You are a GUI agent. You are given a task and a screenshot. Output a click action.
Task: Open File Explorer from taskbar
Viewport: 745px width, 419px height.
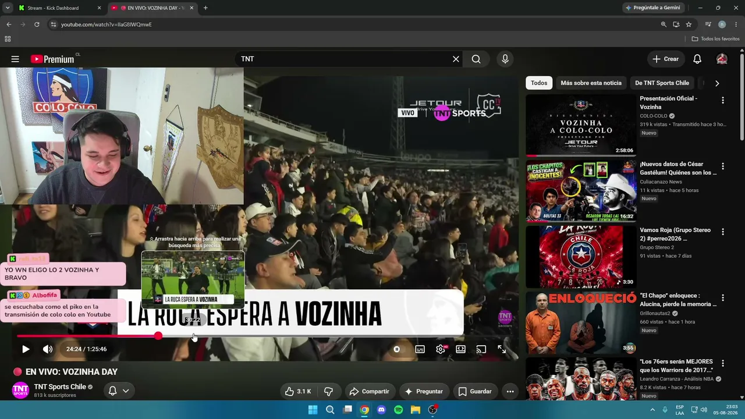[x=415, y=410]
